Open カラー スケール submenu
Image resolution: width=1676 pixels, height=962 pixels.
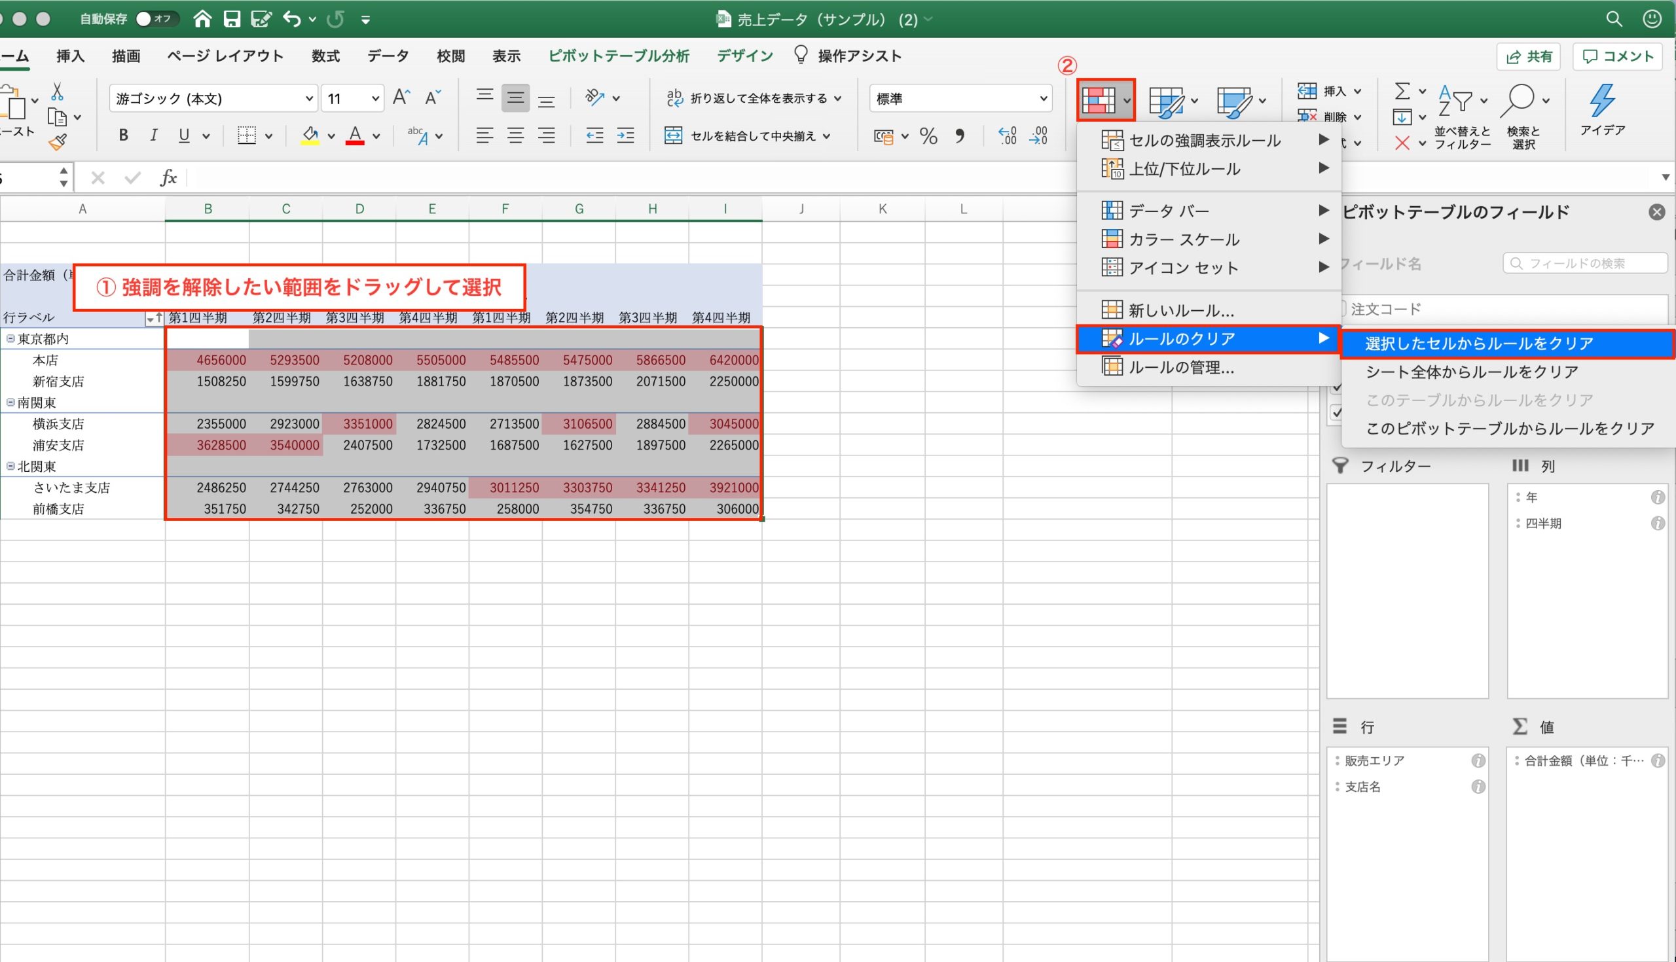click(1209, 239)
